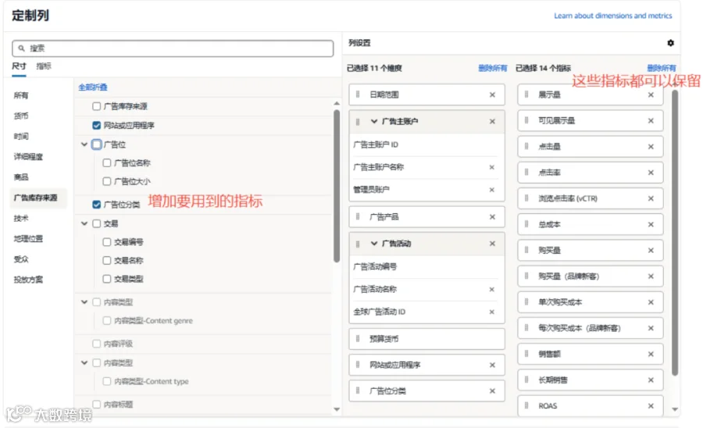The height and width of the screenshot is (428, 703).
Task: Remove ROAS metric with its X
Action: point(651,406)
